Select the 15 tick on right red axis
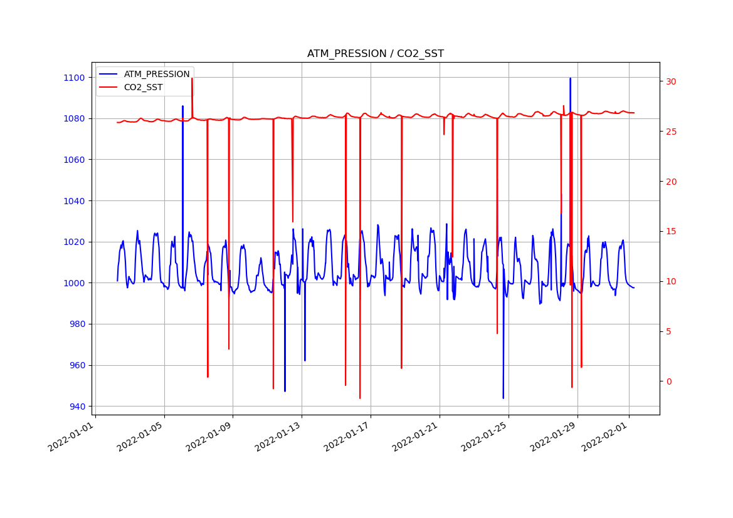 (x=671, y=232)
